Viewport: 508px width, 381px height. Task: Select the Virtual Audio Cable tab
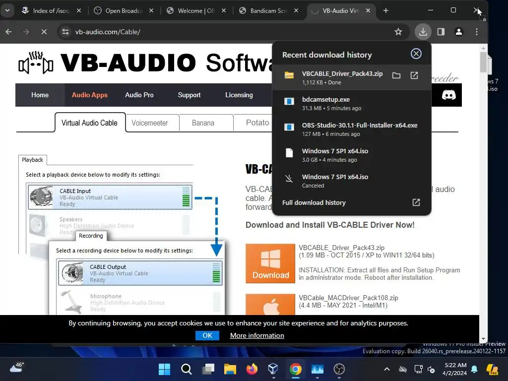point(90,123)
